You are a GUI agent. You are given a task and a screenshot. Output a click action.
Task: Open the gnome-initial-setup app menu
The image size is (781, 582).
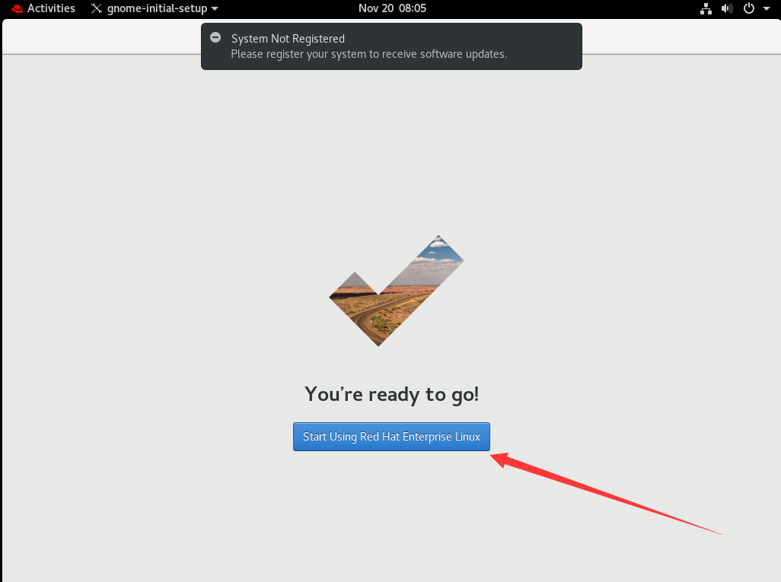click(155, 8)
